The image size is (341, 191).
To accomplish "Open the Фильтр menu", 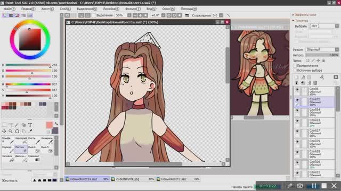I will click(133, 9).
